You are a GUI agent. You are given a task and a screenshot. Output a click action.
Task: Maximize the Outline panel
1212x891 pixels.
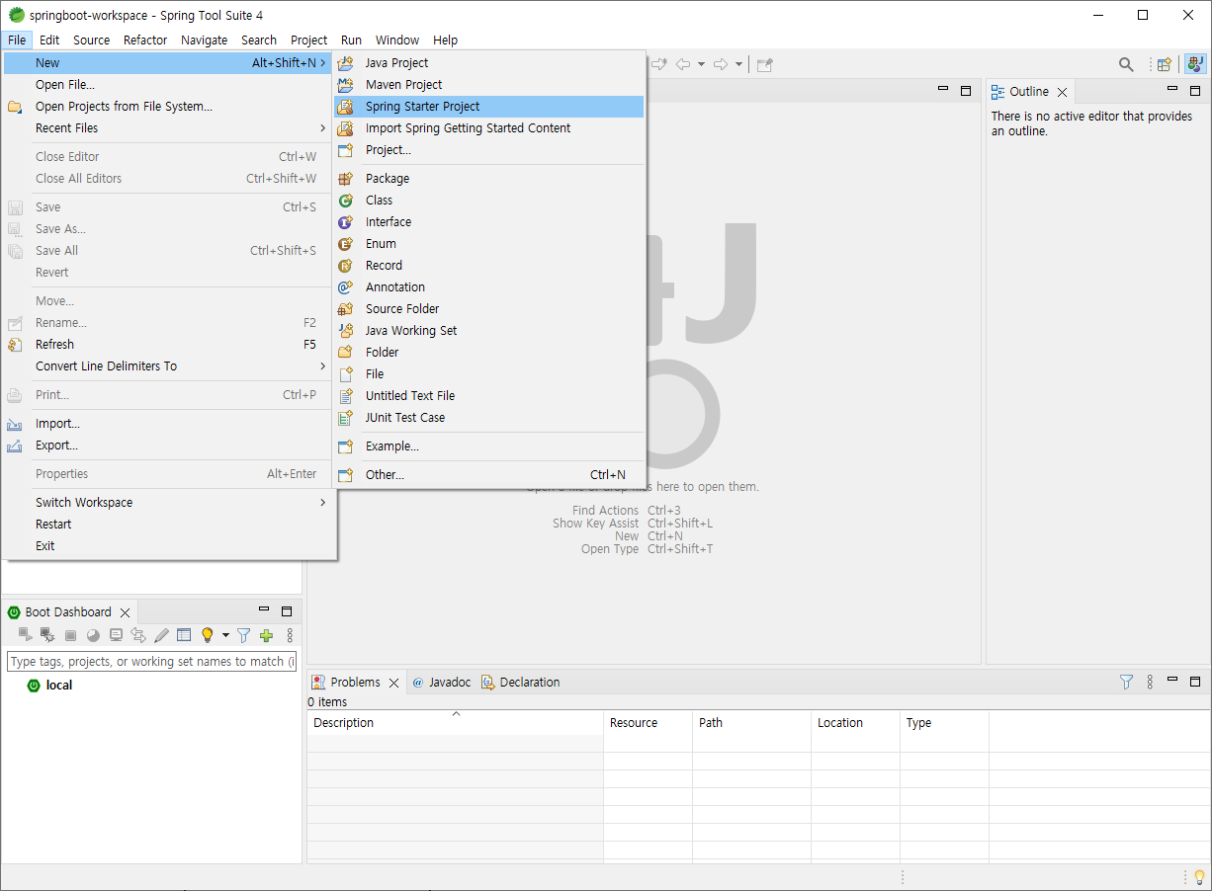coord(1194,91)
